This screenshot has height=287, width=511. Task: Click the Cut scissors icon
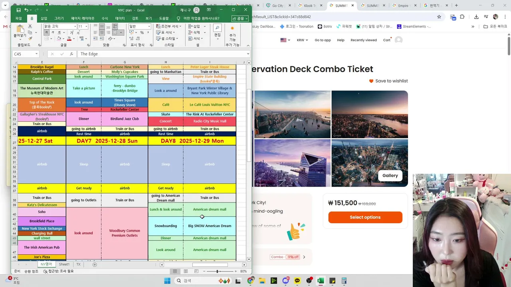[30, 26]
